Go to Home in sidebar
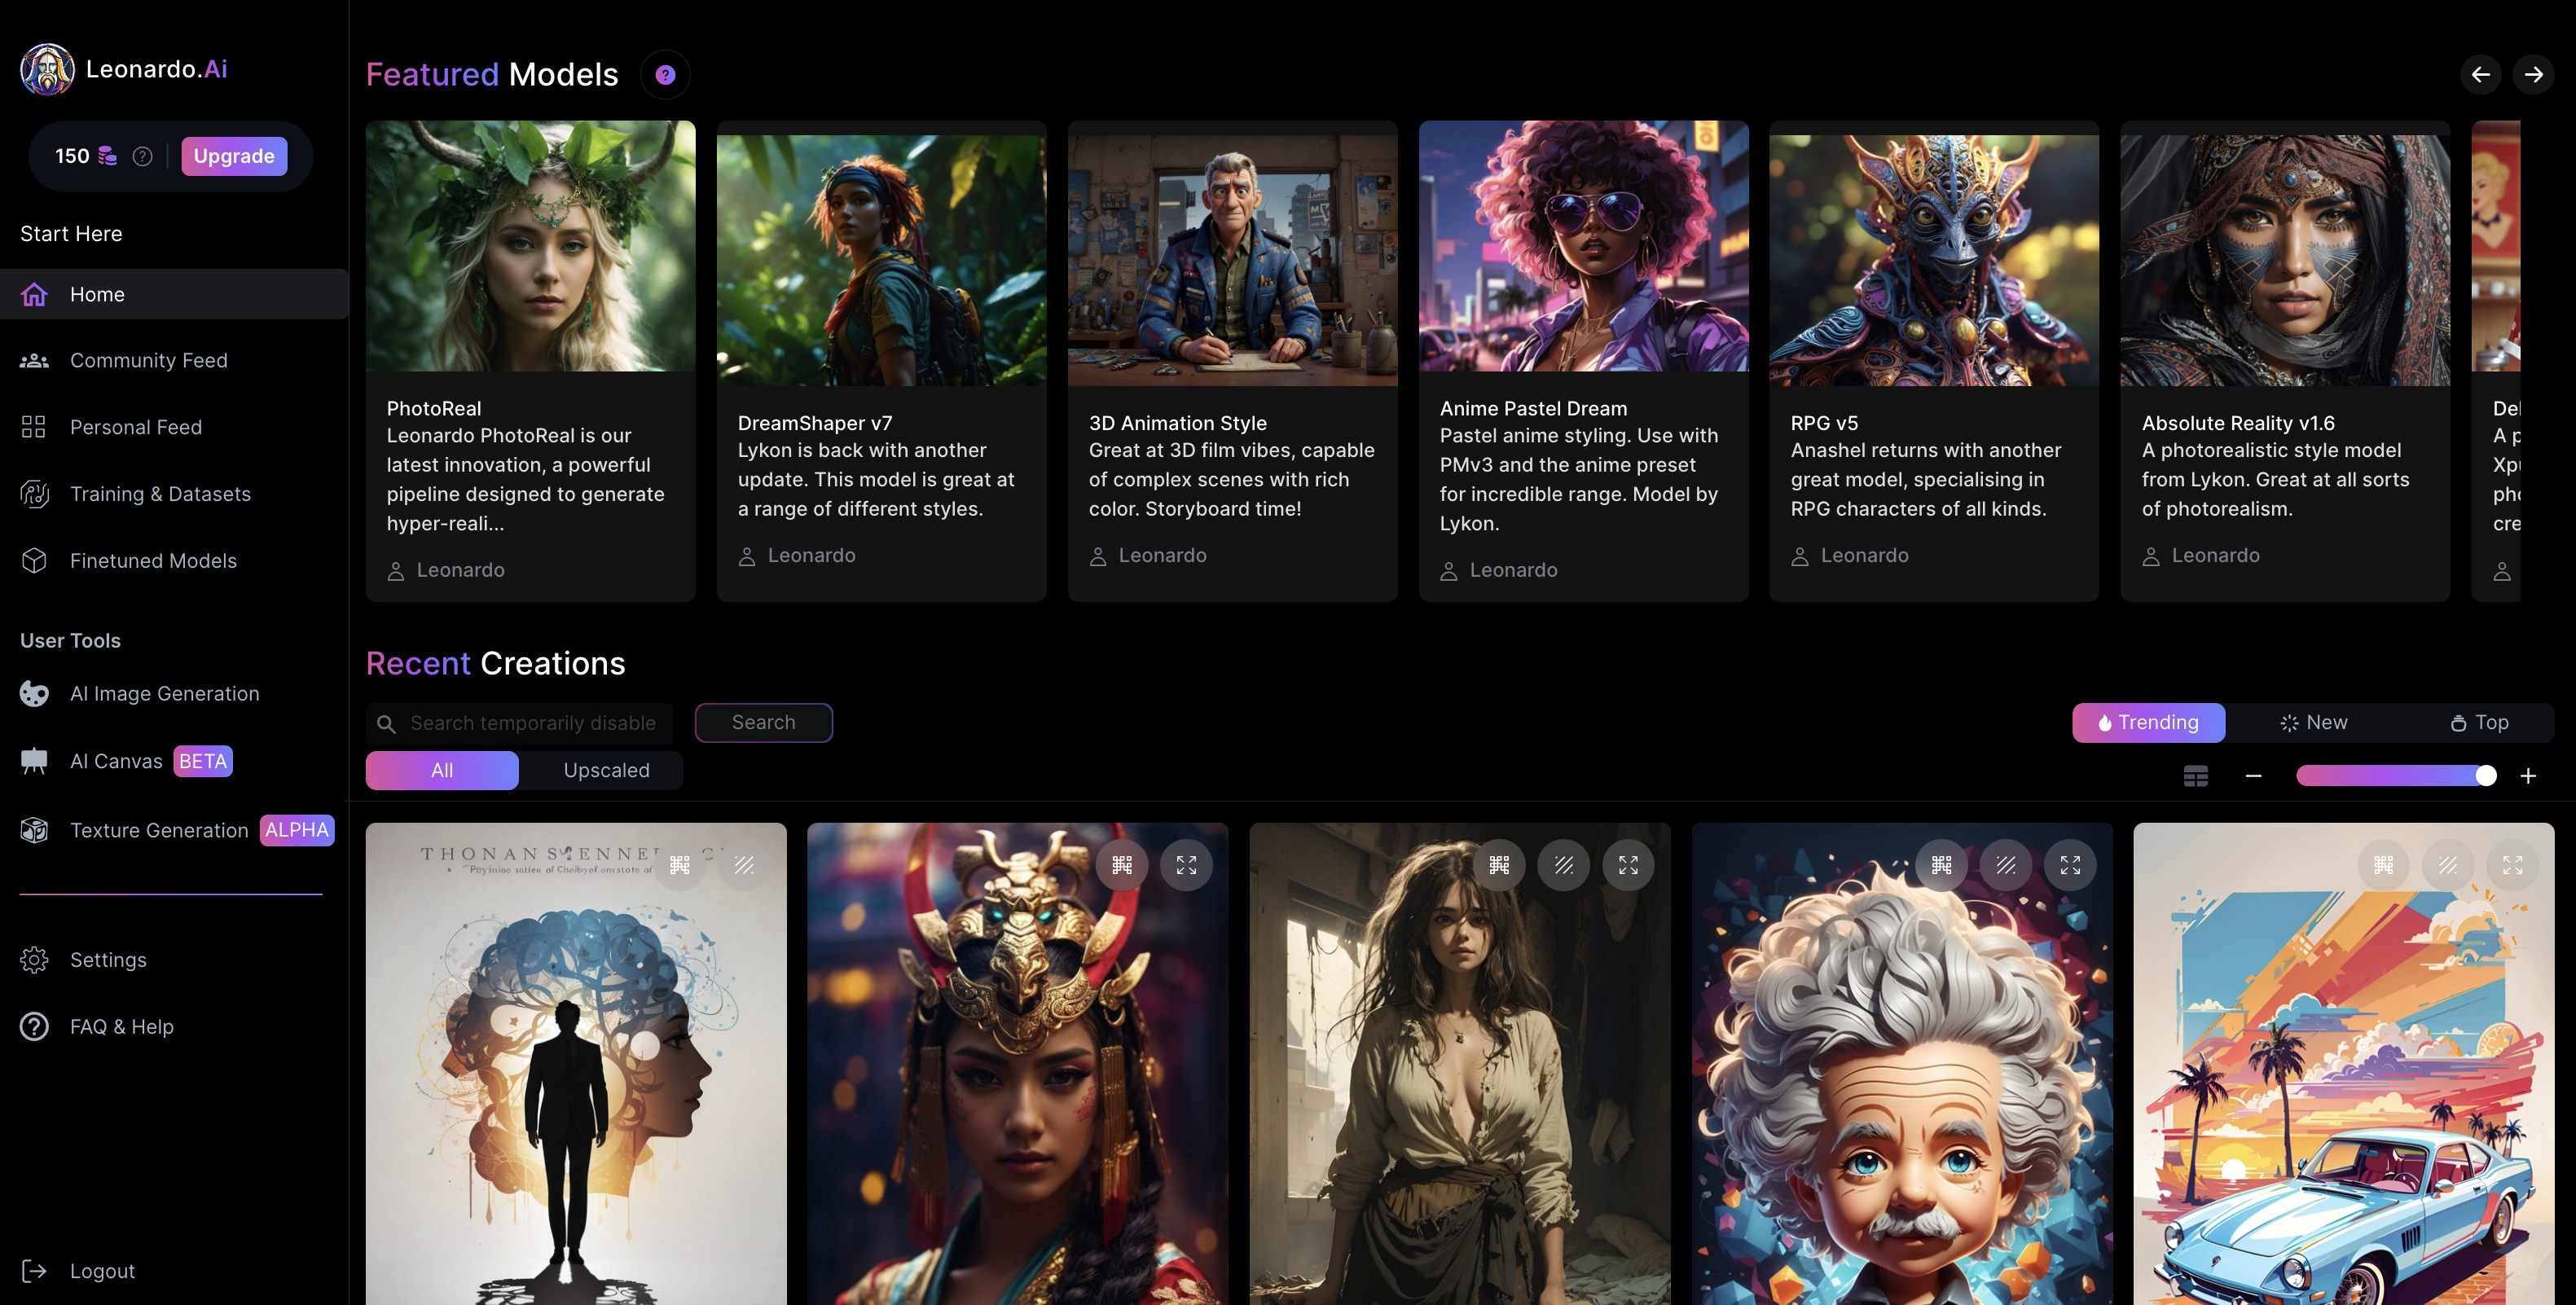This screenshot has height=1305, width=2576. [x=174, y=294]
